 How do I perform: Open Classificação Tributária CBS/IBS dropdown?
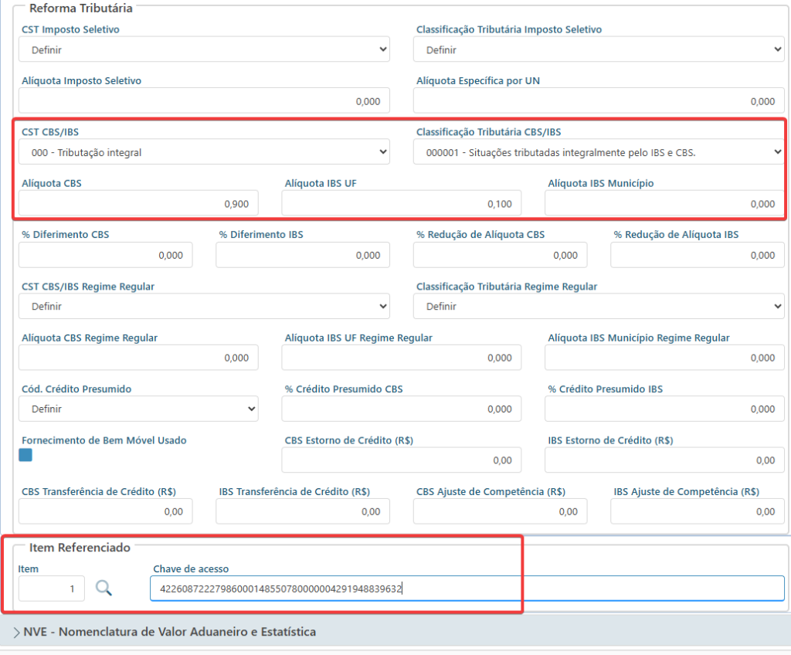(599, 152)
